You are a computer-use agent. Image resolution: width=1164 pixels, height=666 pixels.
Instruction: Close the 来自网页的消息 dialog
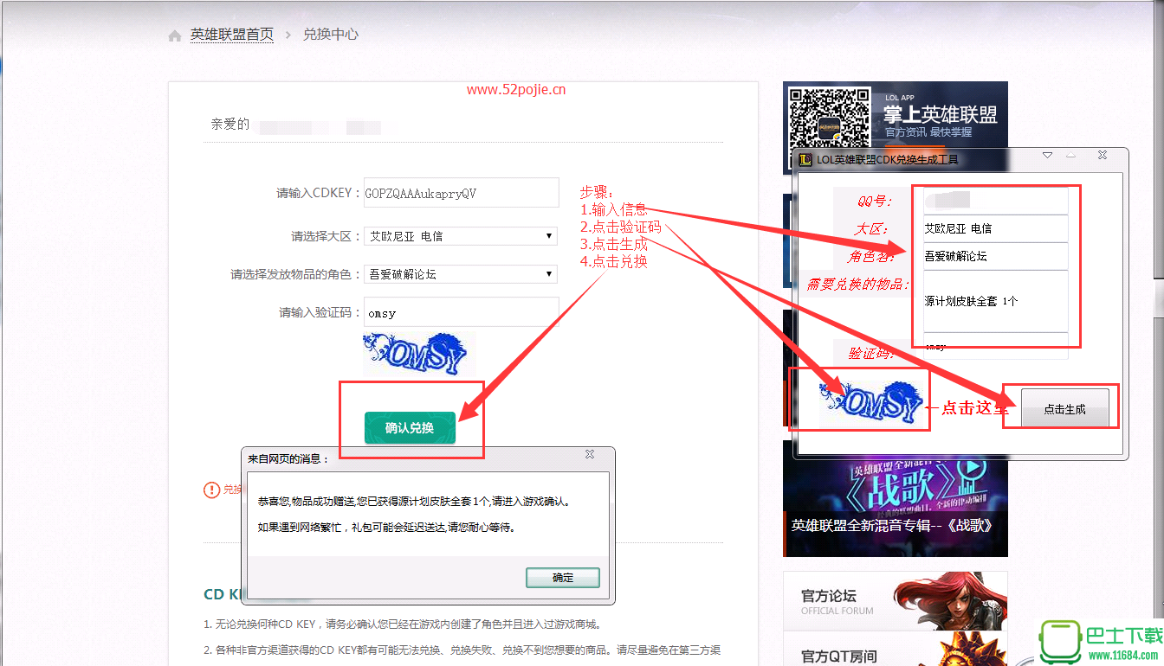click(590, 454)
